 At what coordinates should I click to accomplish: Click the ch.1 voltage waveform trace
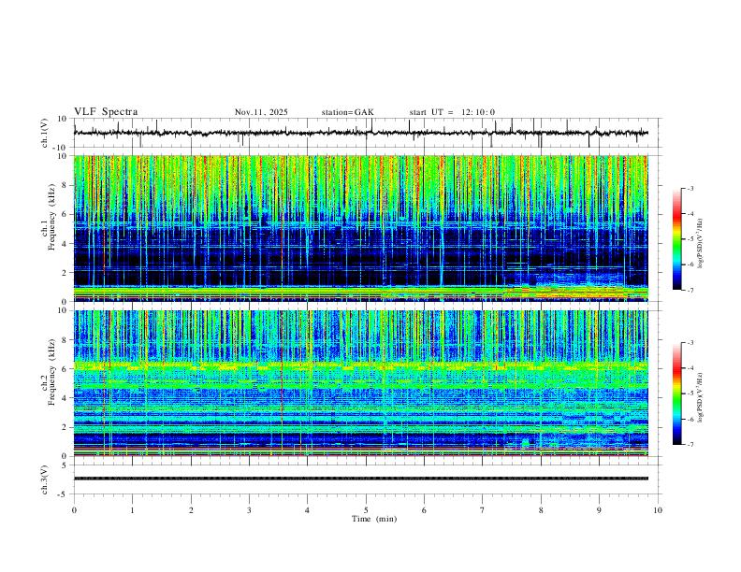[361, 133]
